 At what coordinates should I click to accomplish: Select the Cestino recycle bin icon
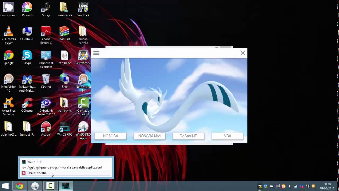(x=46, y=81)
